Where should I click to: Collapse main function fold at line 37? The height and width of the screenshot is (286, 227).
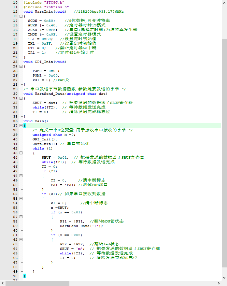point(21,125)
